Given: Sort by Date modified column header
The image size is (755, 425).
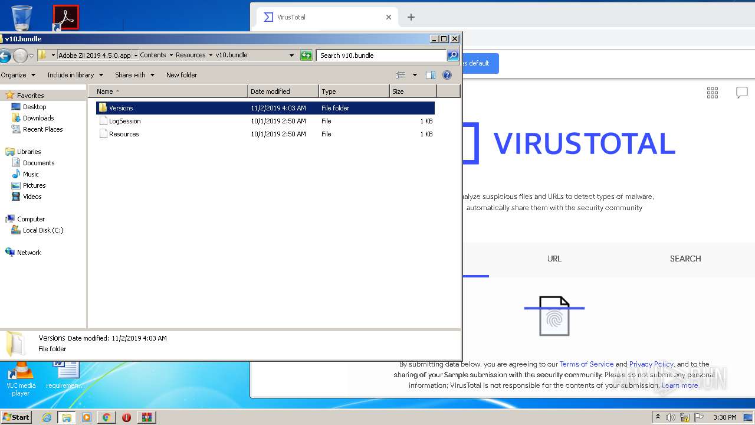Looking at the screenshot, I should pyautogui.click(x=284, y=91).
